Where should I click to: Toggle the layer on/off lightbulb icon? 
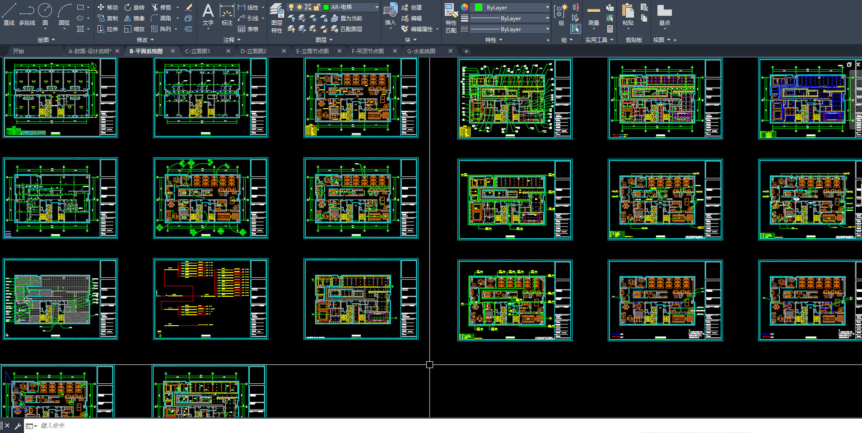click(291, 7)
